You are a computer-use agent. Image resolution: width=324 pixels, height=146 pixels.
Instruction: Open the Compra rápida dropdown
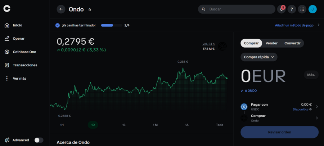click(x=259, y=57)
